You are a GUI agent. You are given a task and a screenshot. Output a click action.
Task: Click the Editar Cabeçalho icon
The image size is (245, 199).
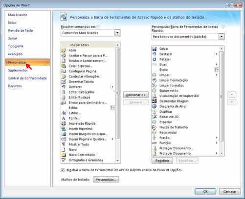click(64, 92)
